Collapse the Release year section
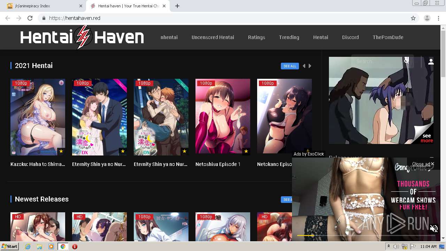The width and height of the screenshot is (446, 251). tap(432, 158)
